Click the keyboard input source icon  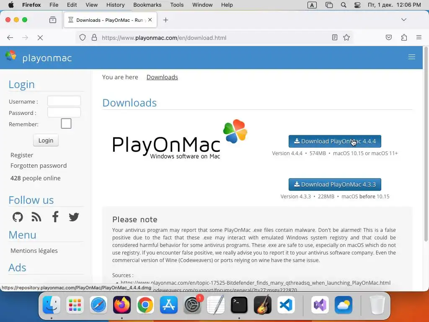pyautogui.click(x=312, y=5)
